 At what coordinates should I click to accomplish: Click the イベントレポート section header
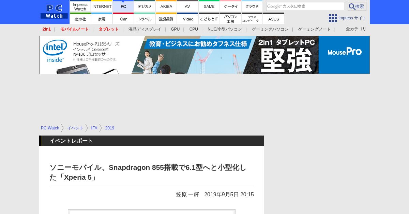click(152, 141)
